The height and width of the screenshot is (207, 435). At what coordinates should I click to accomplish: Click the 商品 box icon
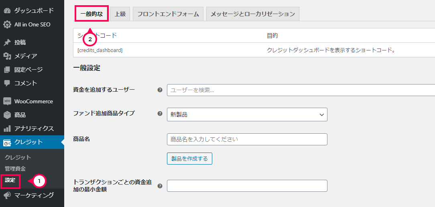click(x=7, y=115)
